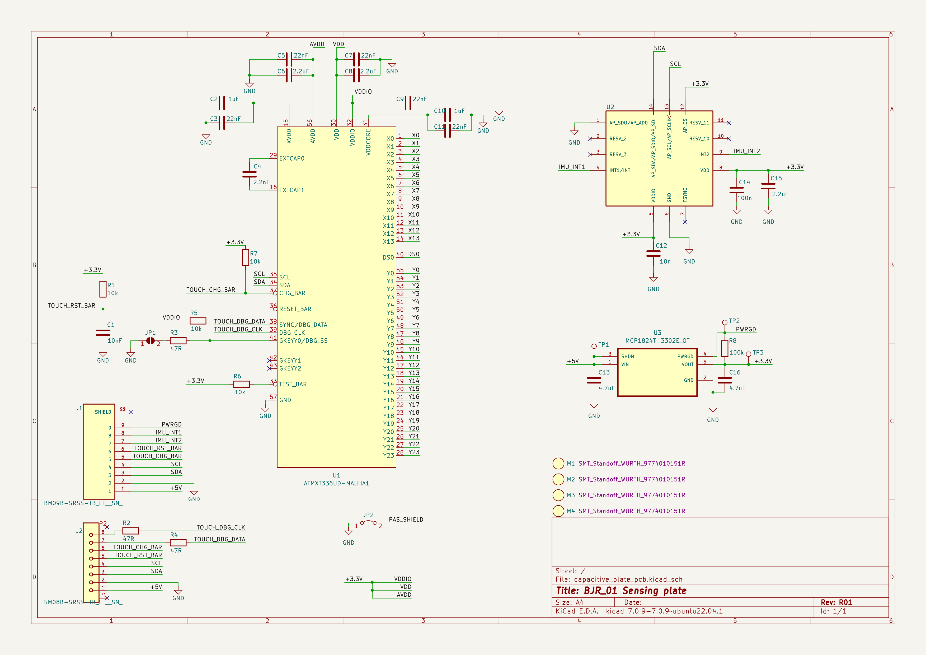
Task: Select the R6 10k resistor symbol
Action: (241, 384)
